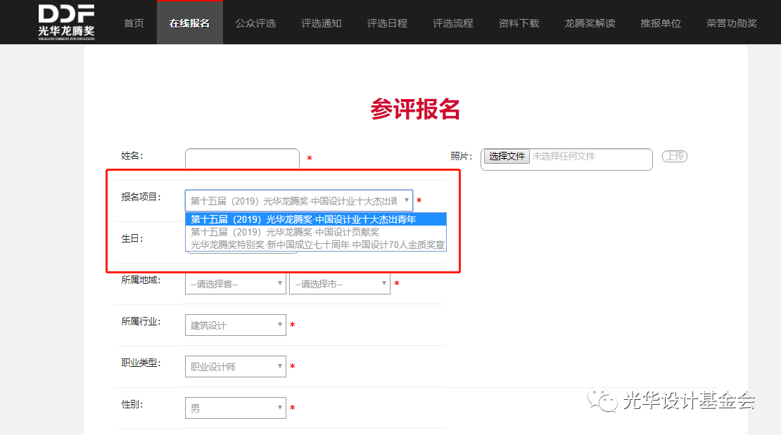Choose the 中国设计贡献奖 option
This screenshot has height=435, width=781.
click(316, 233)
